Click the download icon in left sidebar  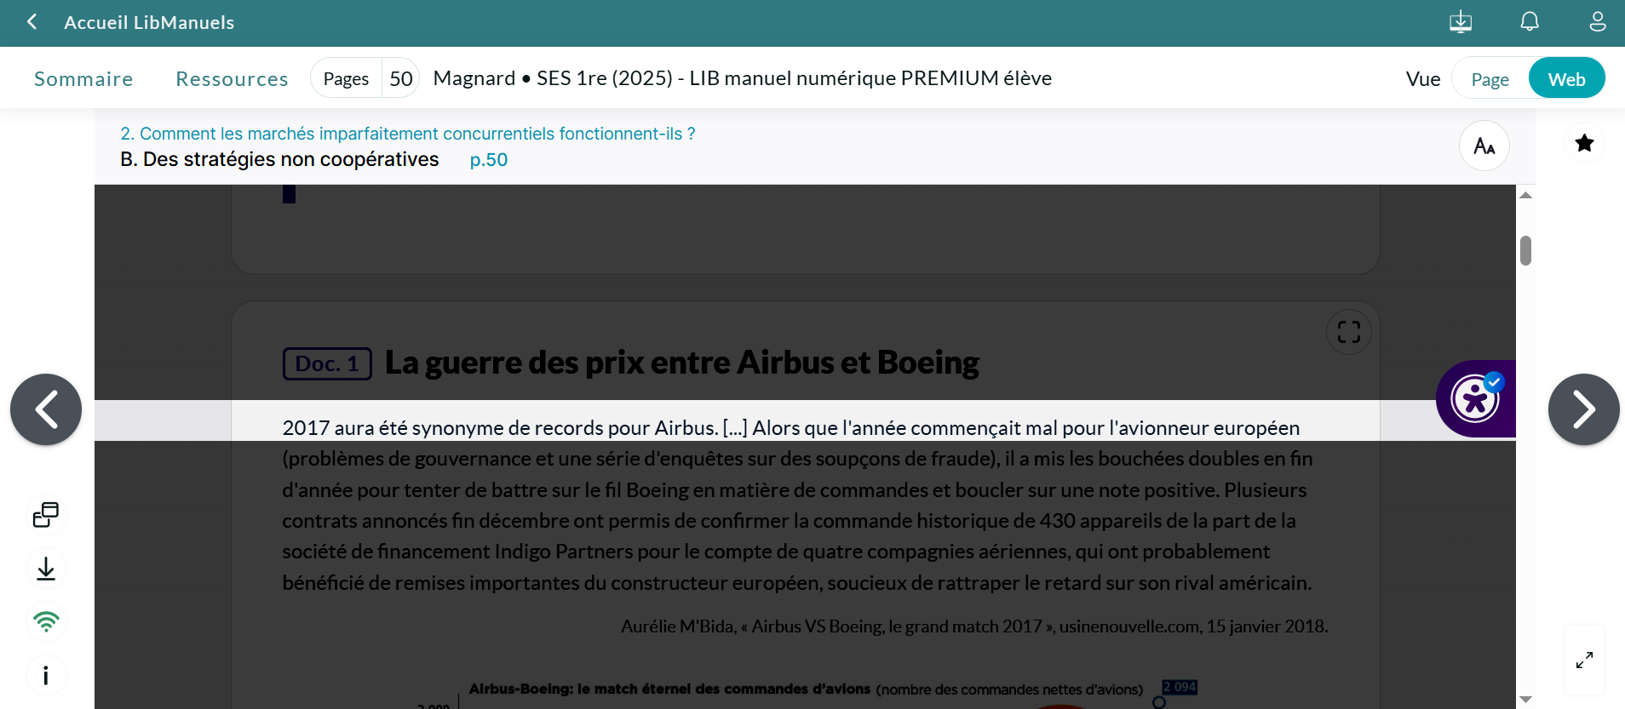click(x=46, y=569)
